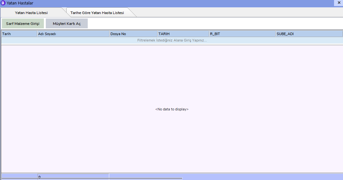Click the Yatan Hastalar app icon
The height and width of the screenshot is (180, 343).
tap(3, 3)
